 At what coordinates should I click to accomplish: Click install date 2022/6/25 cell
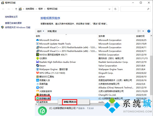click(x=141, y=40)
